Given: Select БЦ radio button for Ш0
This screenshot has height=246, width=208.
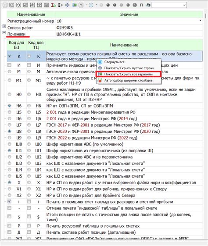Looking at the screenshot, I should (x=9, y=144).
